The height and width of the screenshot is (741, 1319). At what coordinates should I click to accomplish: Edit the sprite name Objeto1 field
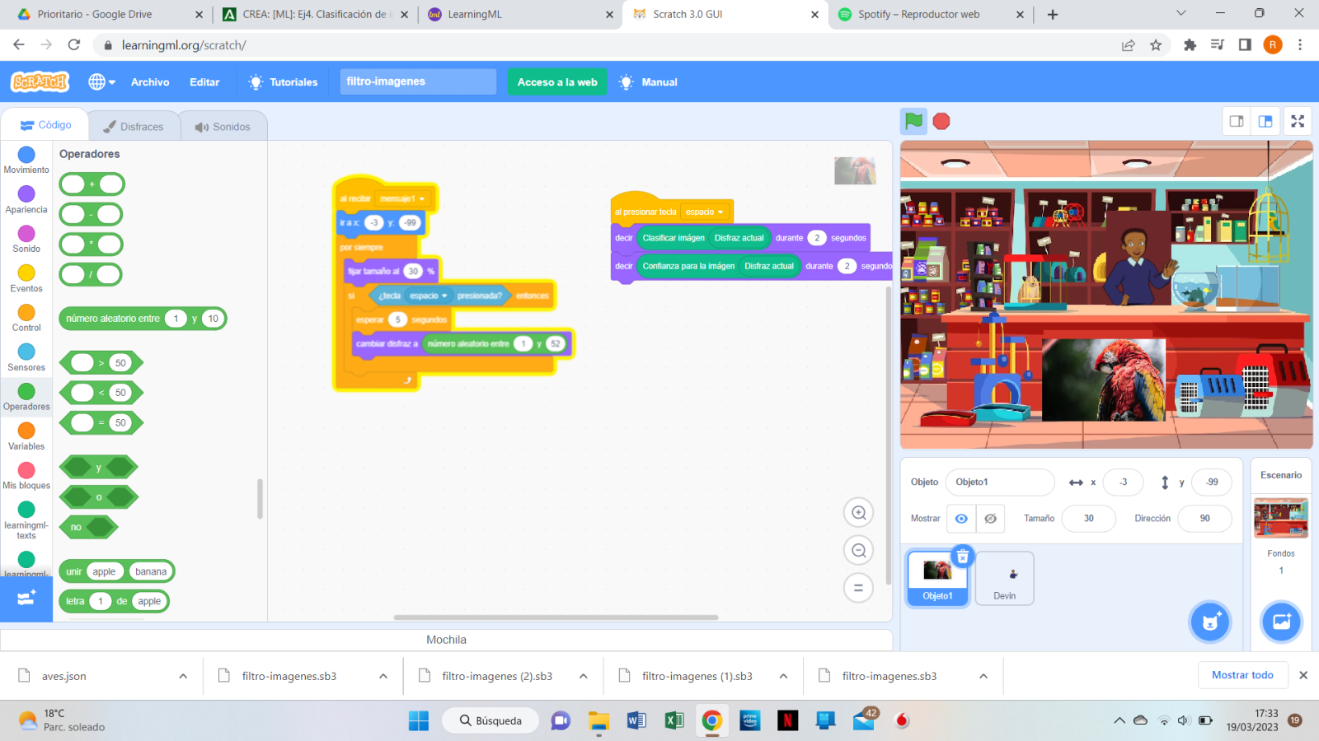(x=1000, y=482)
